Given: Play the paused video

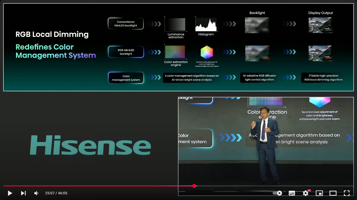Looking at the screenshot, I should (x=10, y=193).
